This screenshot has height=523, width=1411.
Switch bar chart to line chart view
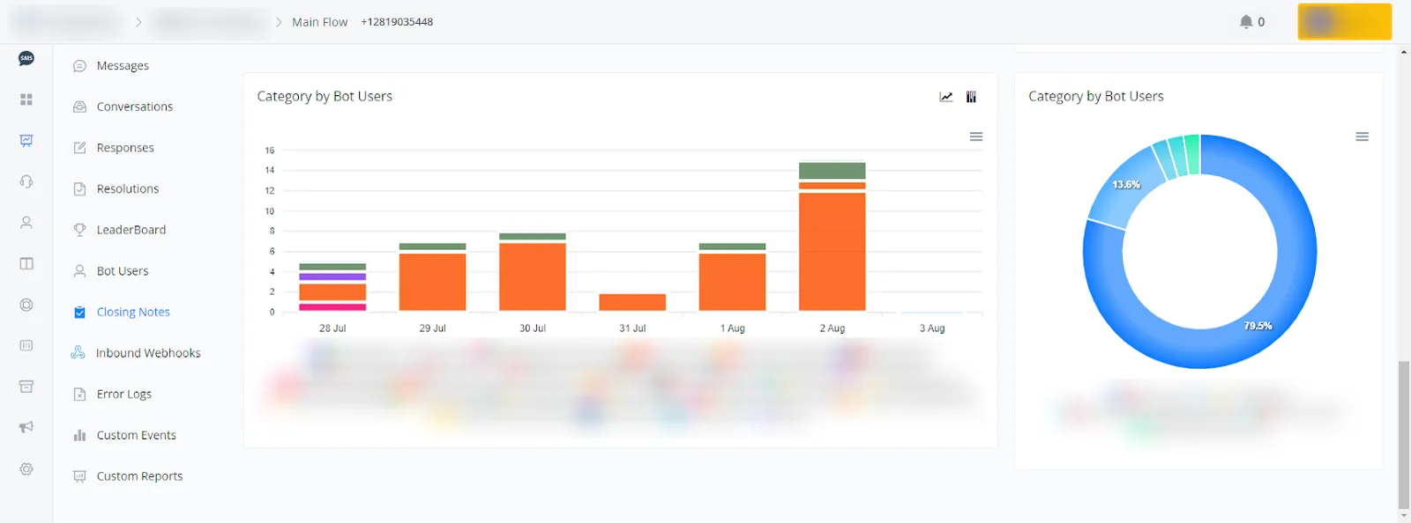[946, 97]
